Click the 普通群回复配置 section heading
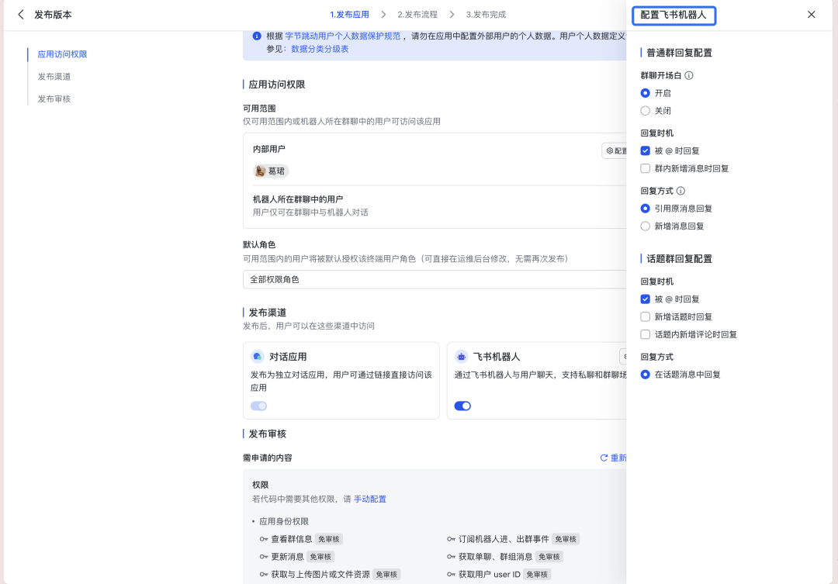Screen dimensions: 838x584 coord(679,53)
